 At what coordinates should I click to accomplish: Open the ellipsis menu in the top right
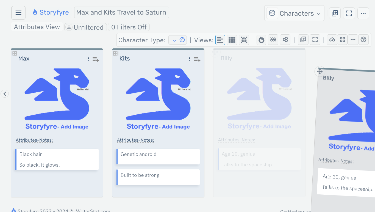click(363, 13)
